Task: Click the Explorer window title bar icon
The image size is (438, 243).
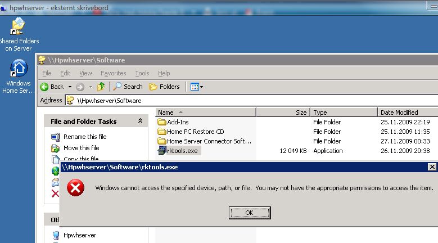Action: coord(42,60)
